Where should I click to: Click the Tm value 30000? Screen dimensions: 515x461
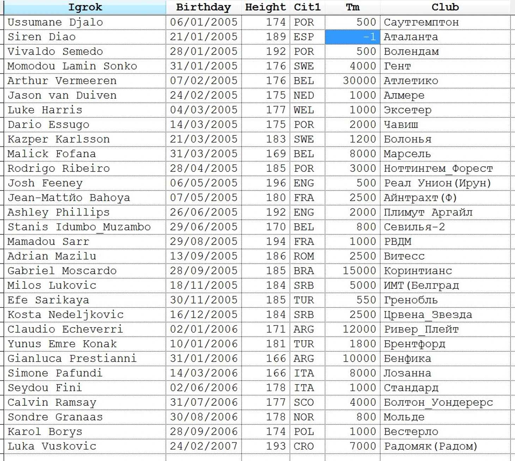tap(352, 81)
